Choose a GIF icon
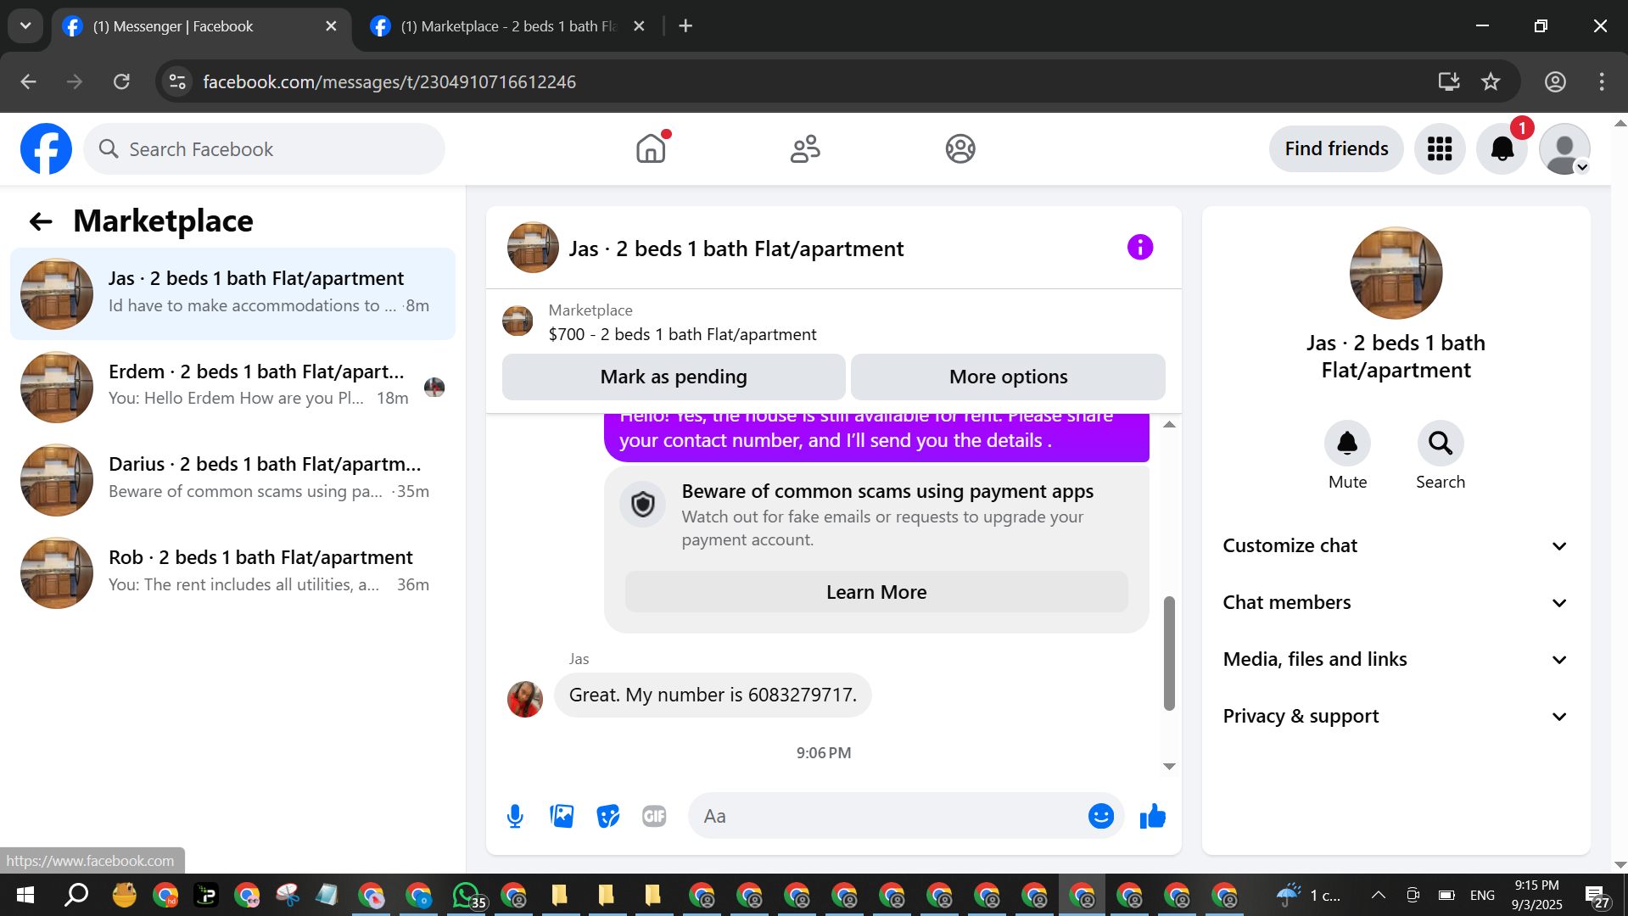 [654, 817]
